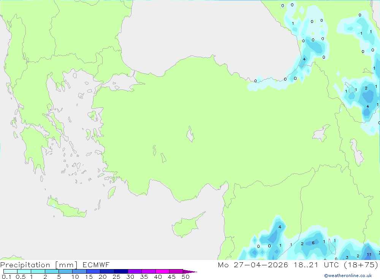The image size is (380, 279).
Task: Click the date '27-04-2026' in the footer
Action: point(261,265)
